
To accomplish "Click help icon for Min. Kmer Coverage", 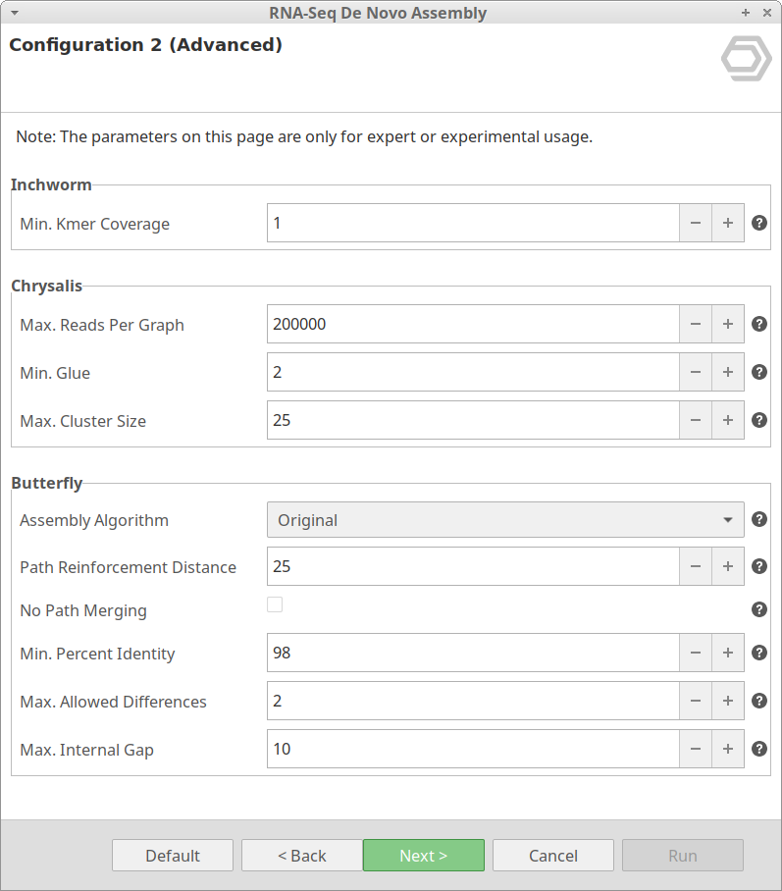I will pyautogui.click(x=758, y=223).
